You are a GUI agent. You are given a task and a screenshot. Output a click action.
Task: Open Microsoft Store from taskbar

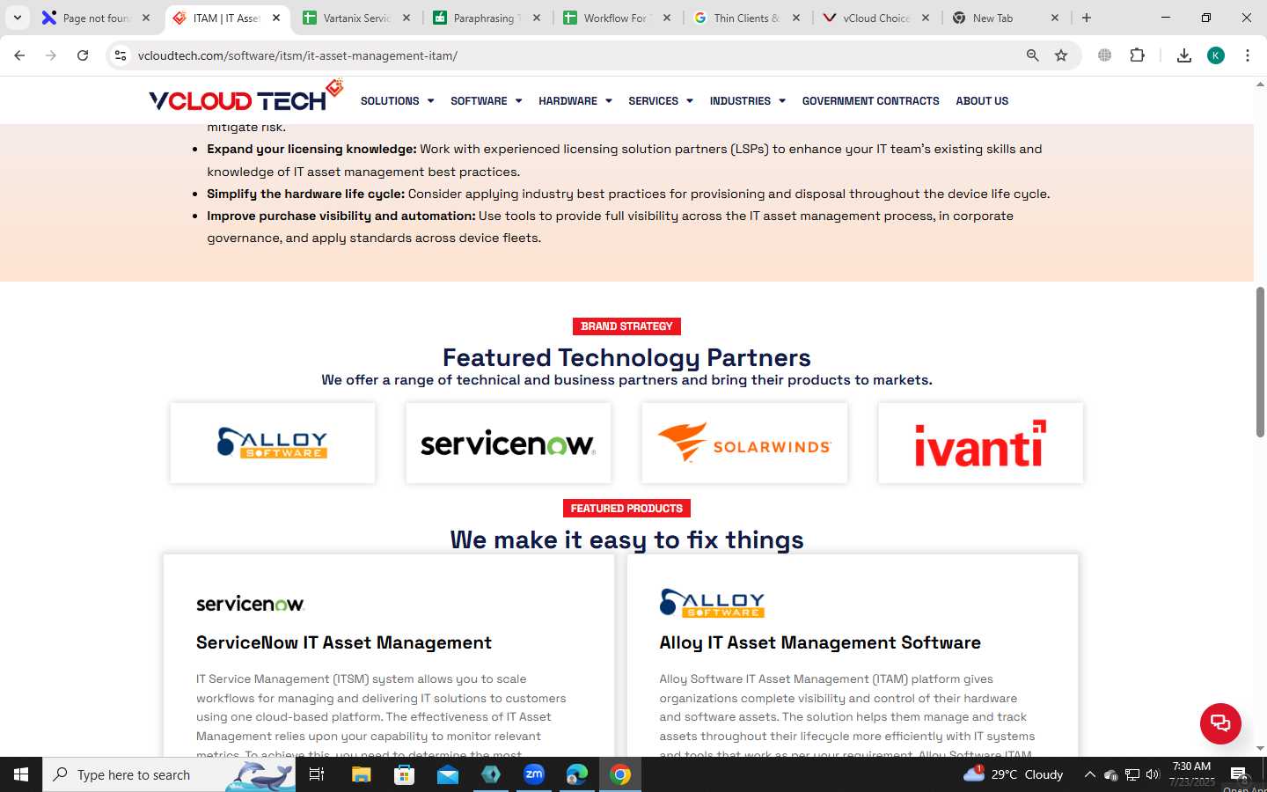404,774
